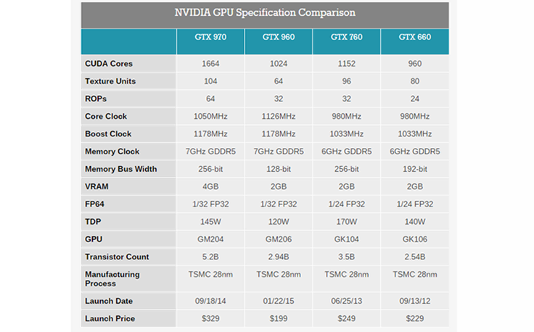Image resolution: width=534 pixels, height=332 pixels.
Task: Click the 'GPU' row label
Action: point(94,239)
